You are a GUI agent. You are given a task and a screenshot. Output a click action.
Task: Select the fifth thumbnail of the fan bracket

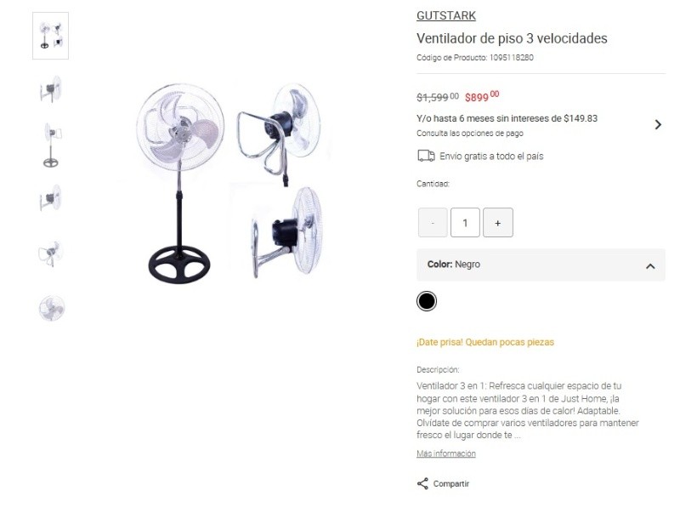point(51,253)
